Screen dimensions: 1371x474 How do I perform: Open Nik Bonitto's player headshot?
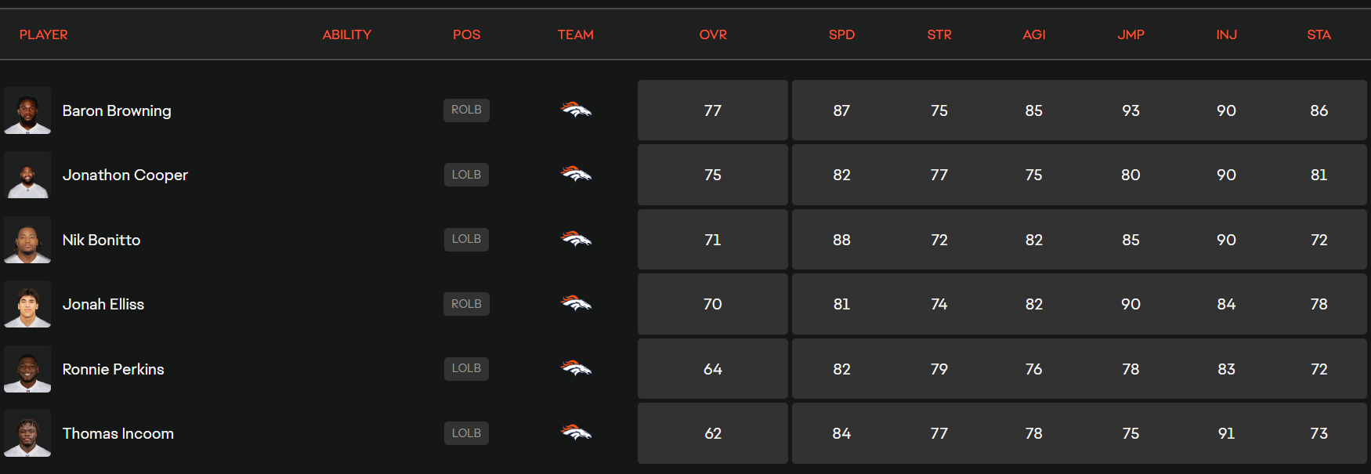27,240
